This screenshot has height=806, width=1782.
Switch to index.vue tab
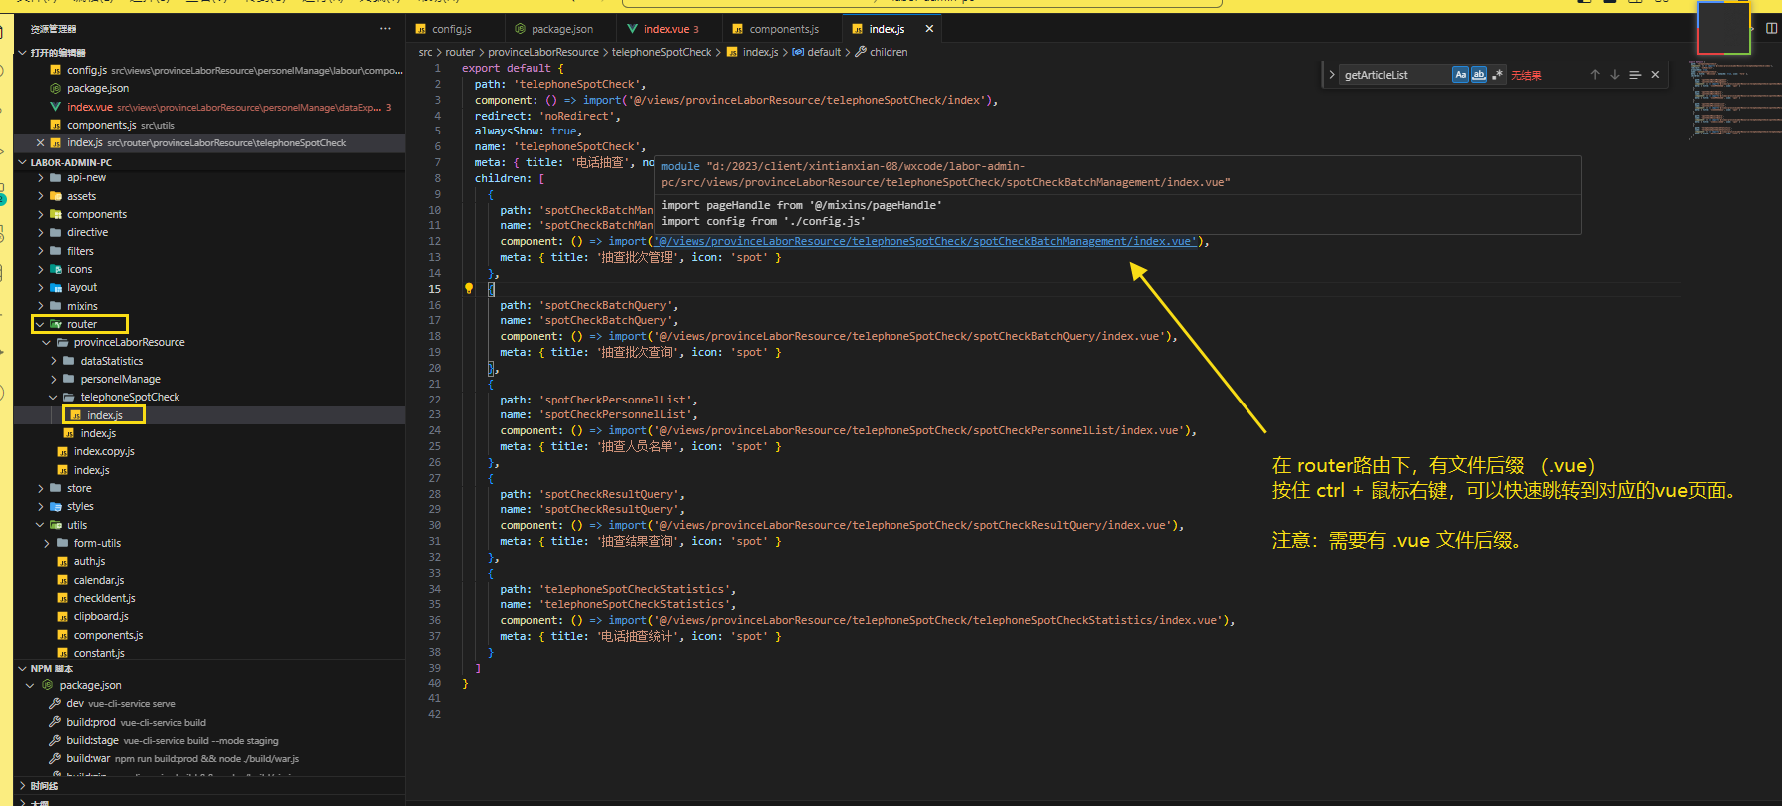tap(670, 29)
